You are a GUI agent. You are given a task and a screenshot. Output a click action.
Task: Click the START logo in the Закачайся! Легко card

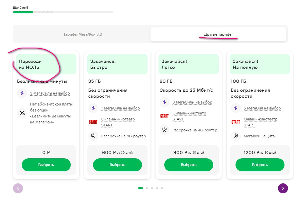coord(164,116)
